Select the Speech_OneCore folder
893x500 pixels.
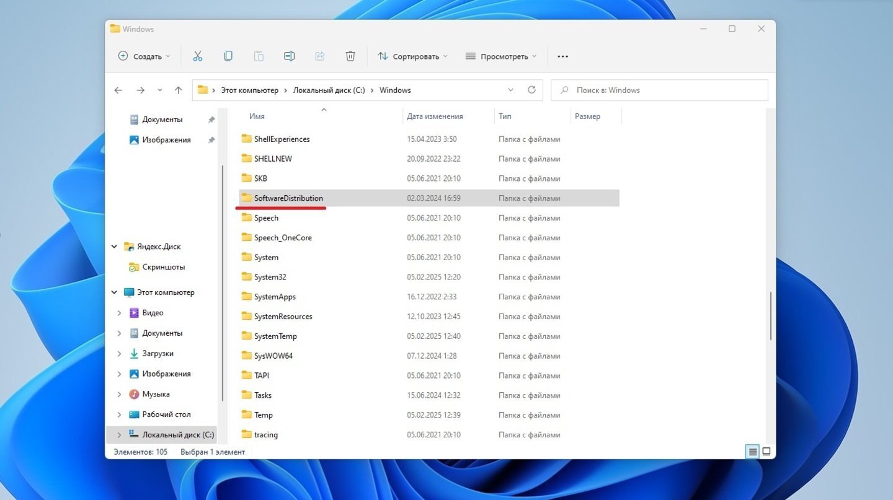[x=429, y=238]
